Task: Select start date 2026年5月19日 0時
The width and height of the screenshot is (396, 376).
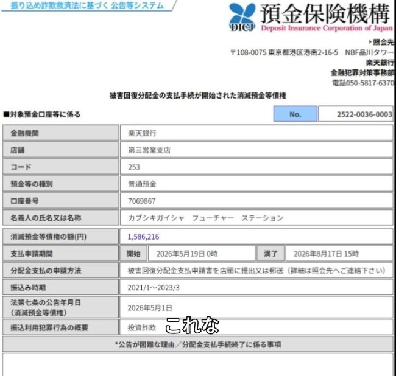Action: coord(187,254)
